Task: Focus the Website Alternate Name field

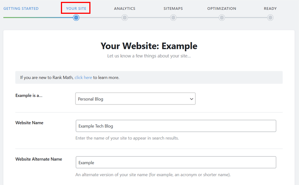Action: tap(176, 162)
